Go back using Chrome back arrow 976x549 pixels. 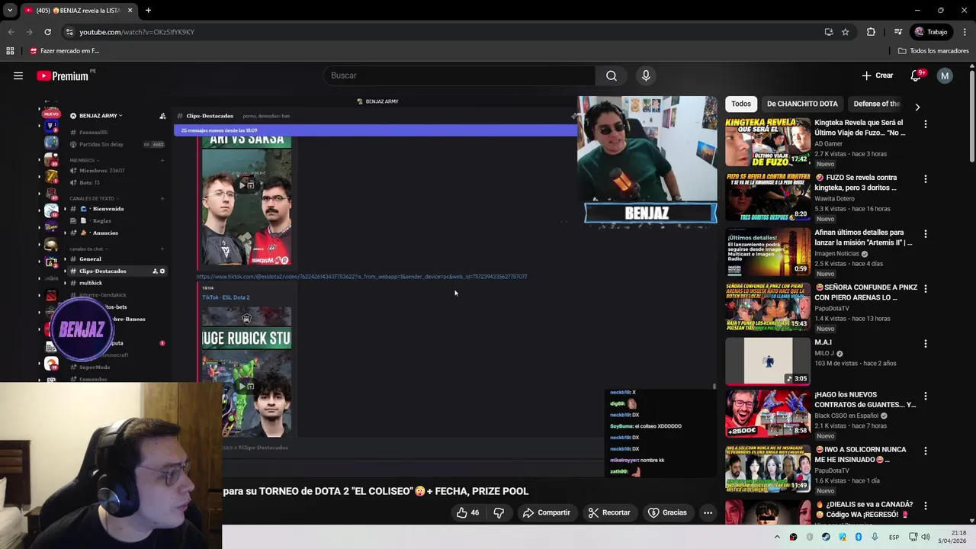(11, 32)
